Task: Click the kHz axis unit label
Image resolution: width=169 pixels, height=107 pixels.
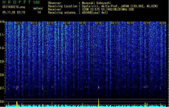Action: [x=2, y=22]
